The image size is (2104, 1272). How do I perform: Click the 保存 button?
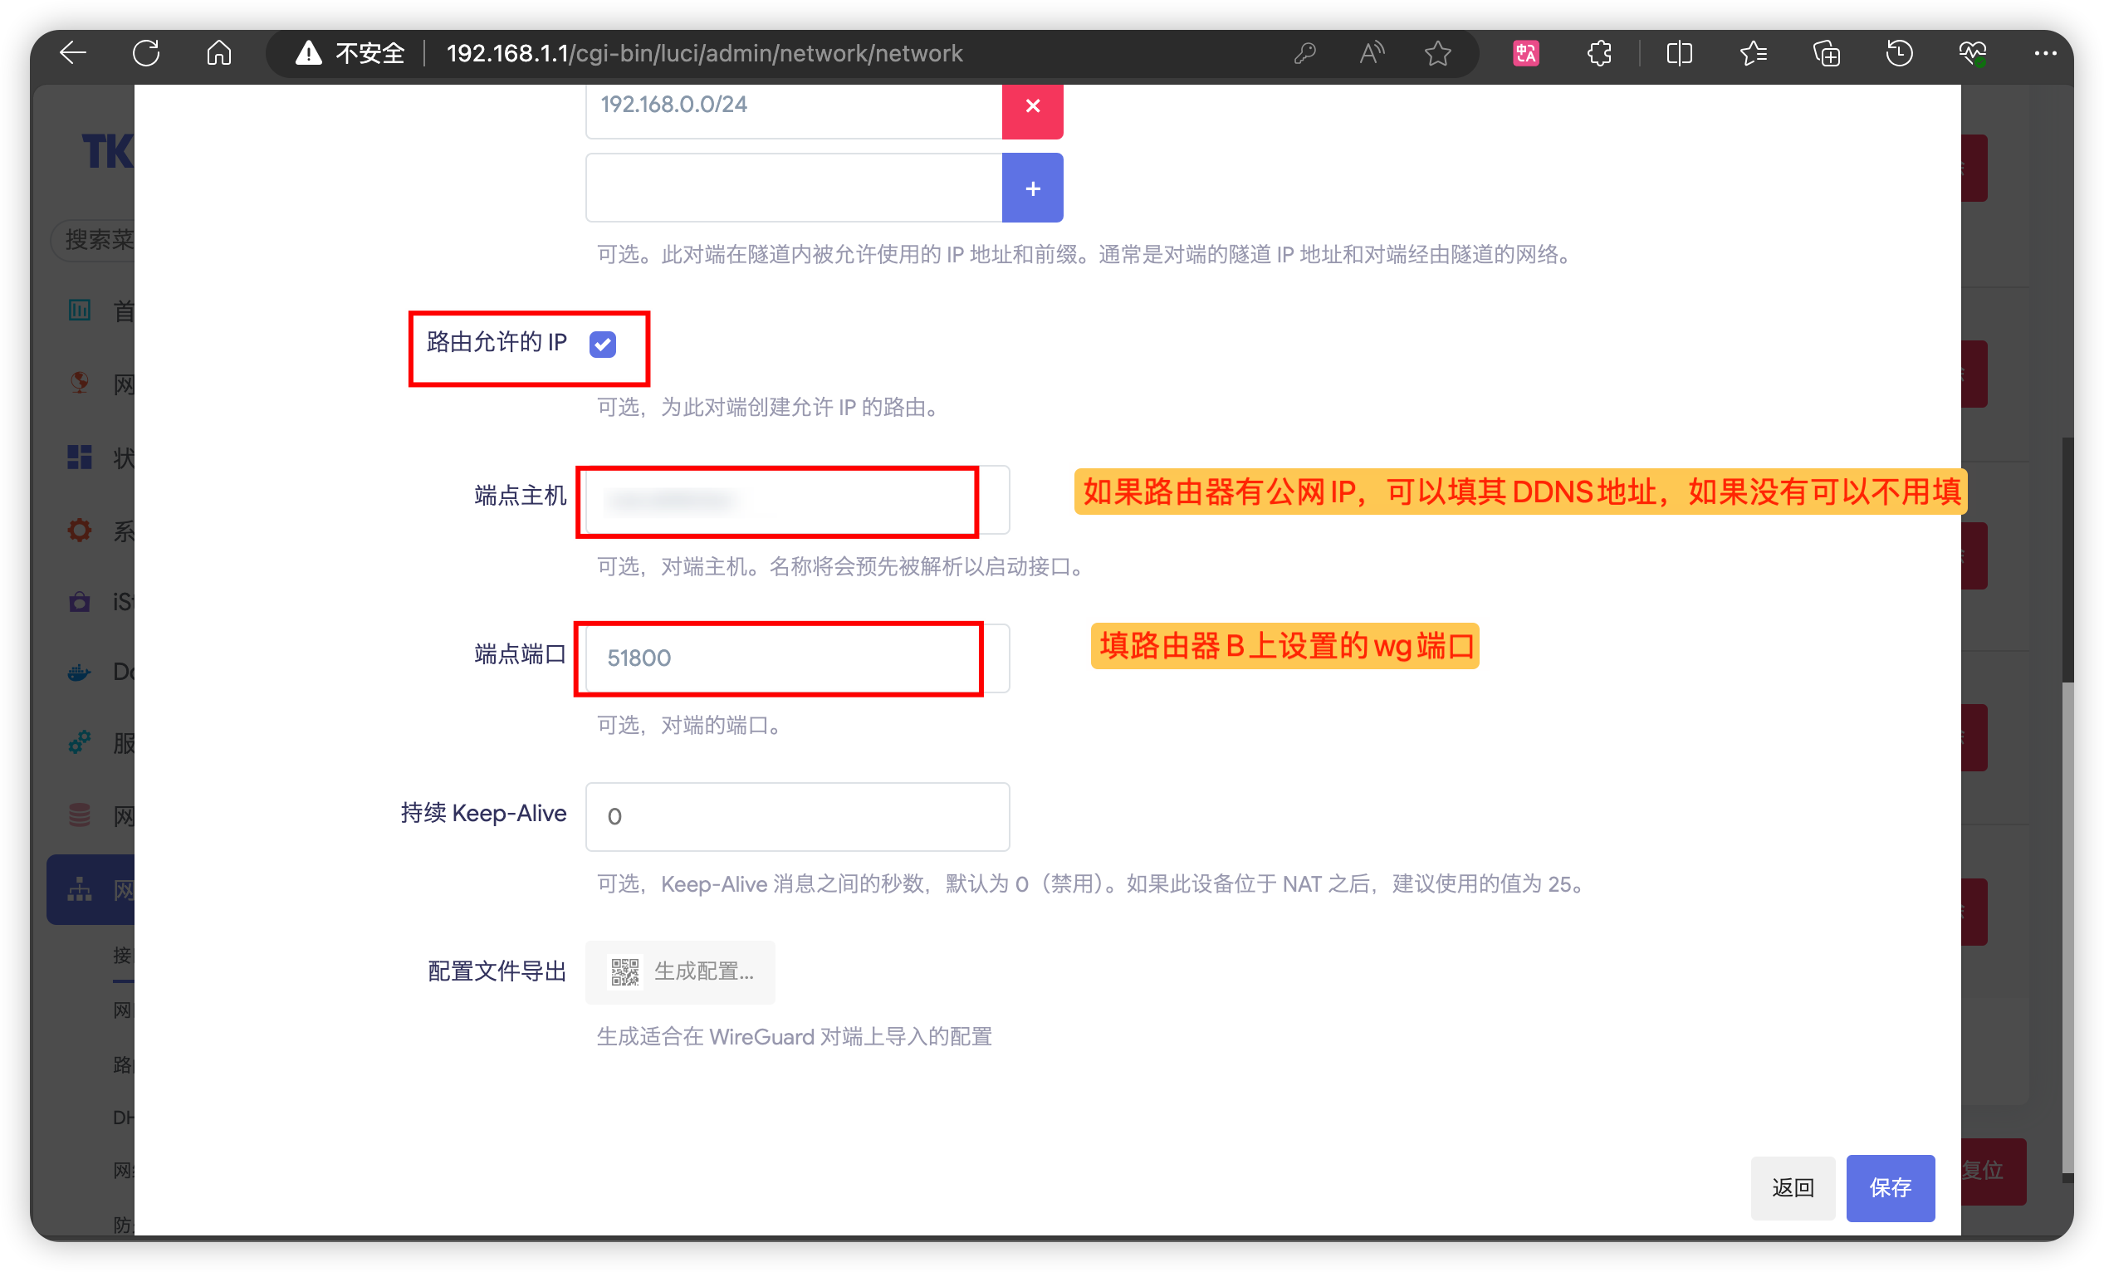(1891, 1188)
